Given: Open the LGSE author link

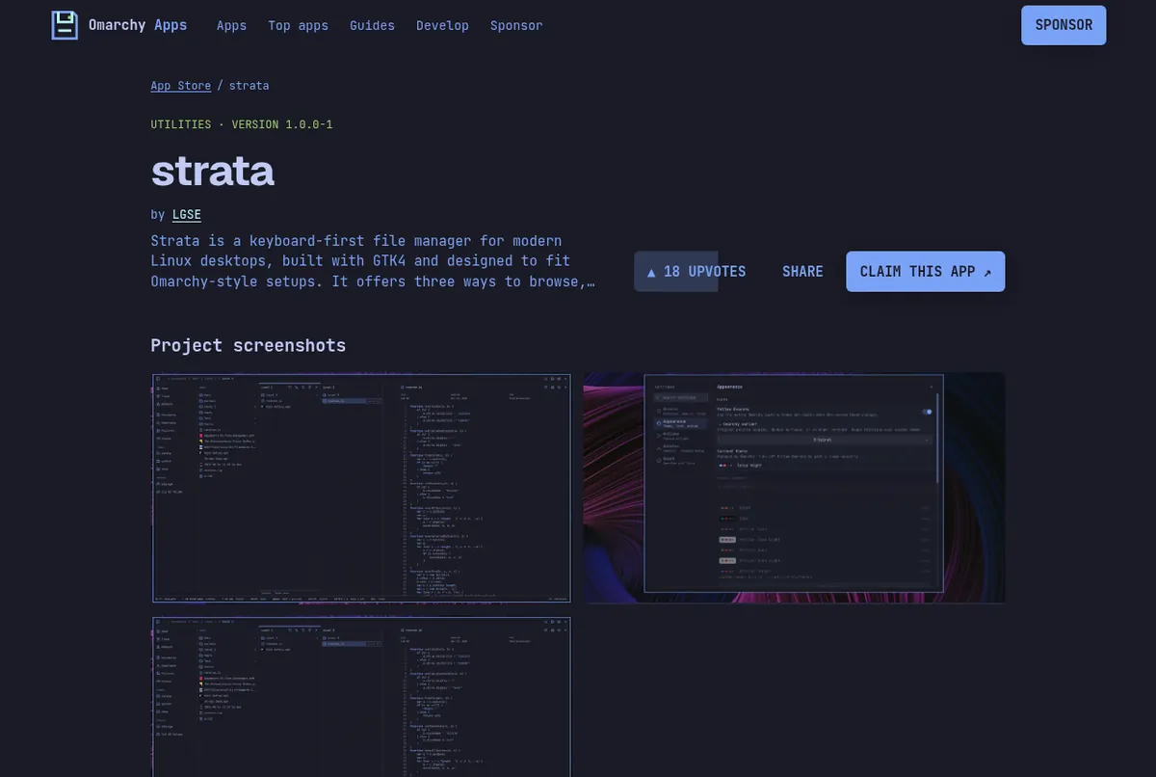Looking at the screenshot, I should (187, 214).
